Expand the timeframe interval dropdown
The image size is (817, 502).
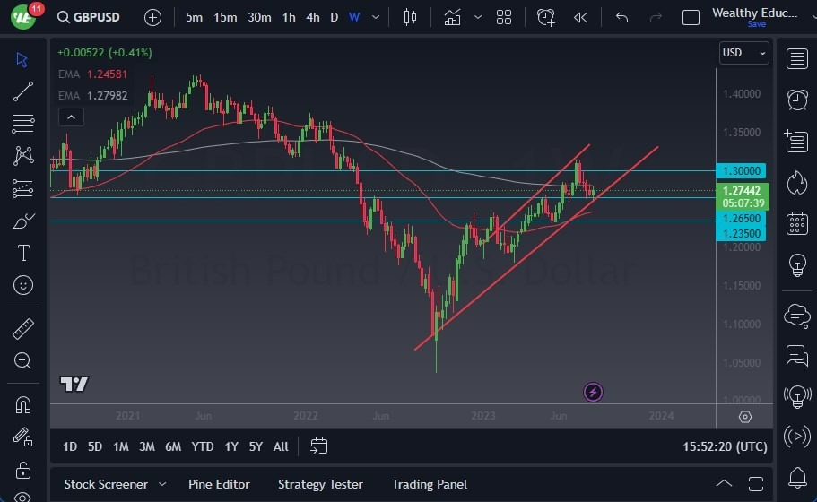(376, 17)
